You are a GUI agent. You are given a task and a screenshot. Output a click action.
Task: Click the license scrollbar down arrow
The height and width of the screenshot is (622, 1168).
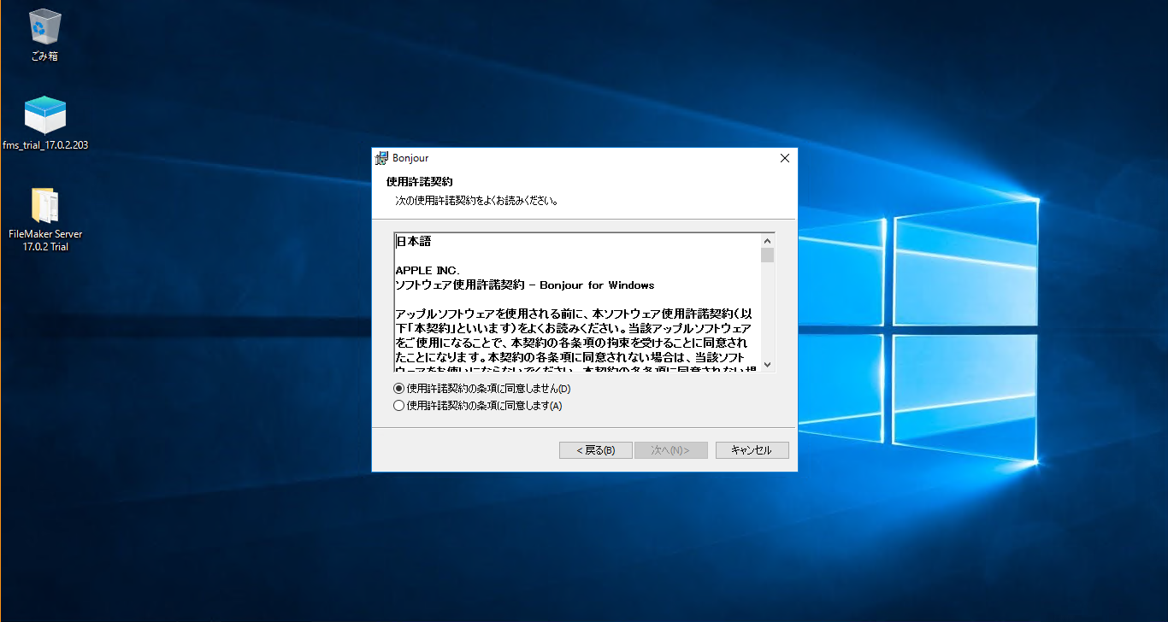(767, 361)
